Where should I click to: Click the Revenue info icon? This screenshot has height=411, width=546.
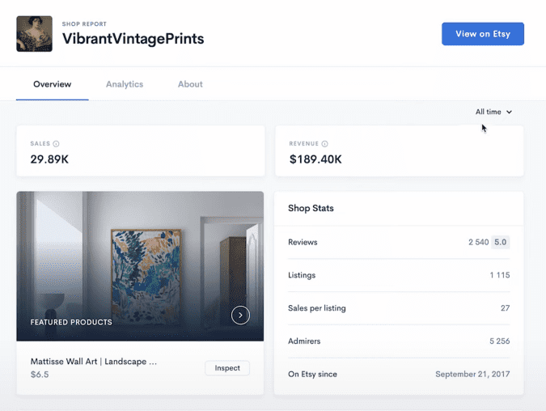point(324,143)
